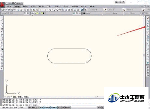The width and height of the screenshot is (150, 109).
Task: Open the 工具(T) menu
Action: pyautogui.click(x=49, y=6)
